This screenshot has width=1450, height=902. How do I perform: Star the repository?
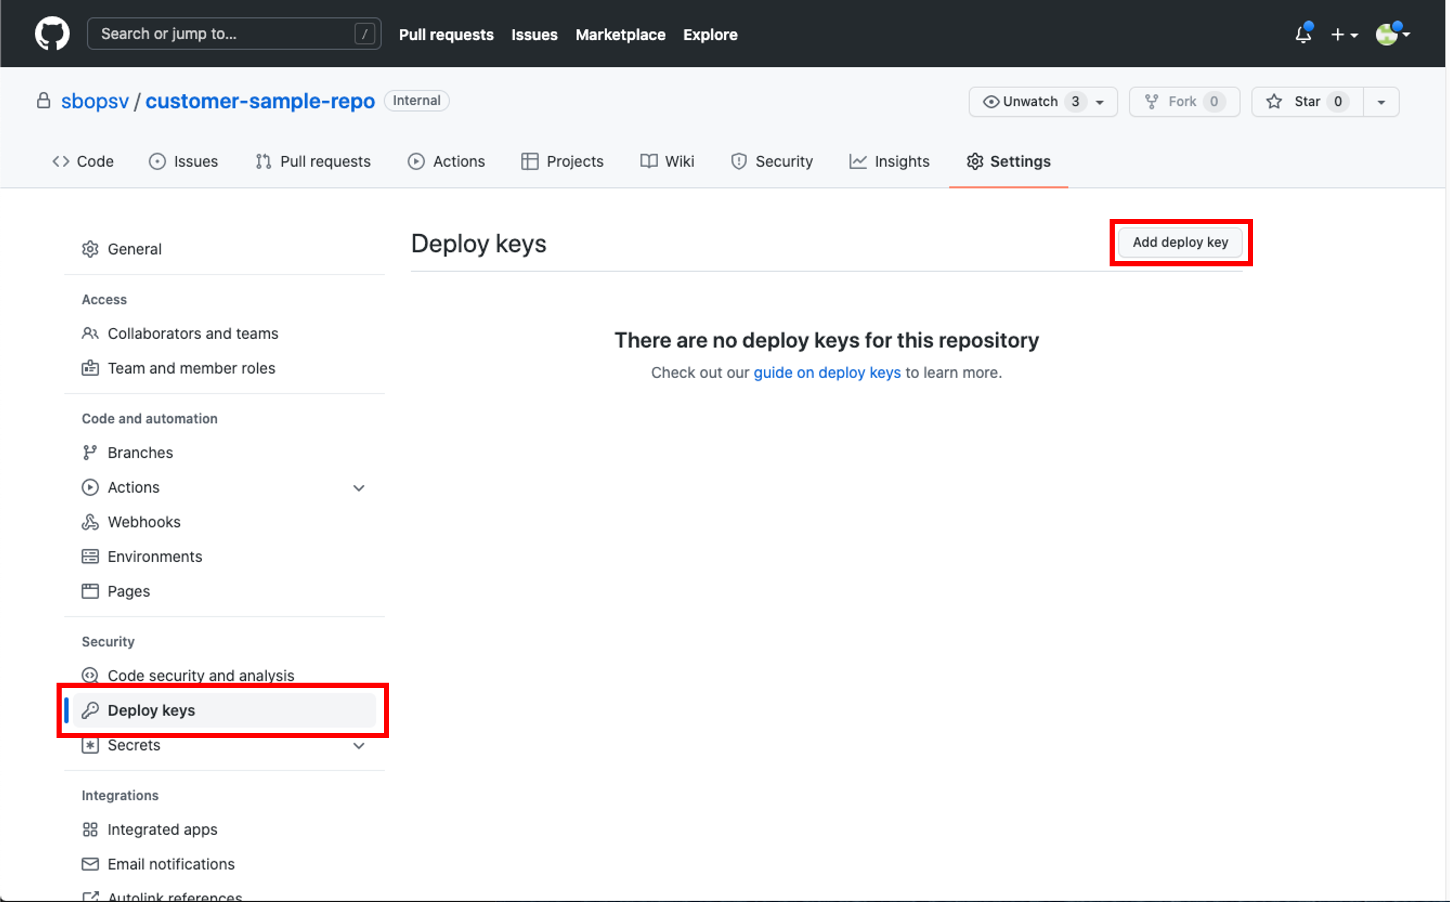tap(1307, 101)
